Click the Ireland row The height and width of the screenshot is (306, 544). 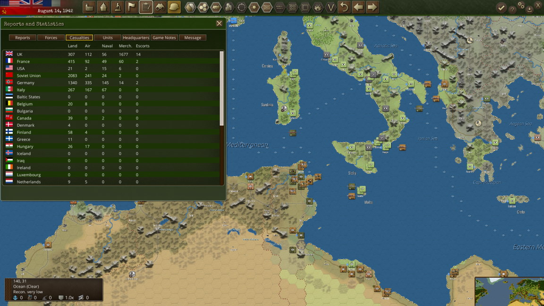[x=111, y=168]
